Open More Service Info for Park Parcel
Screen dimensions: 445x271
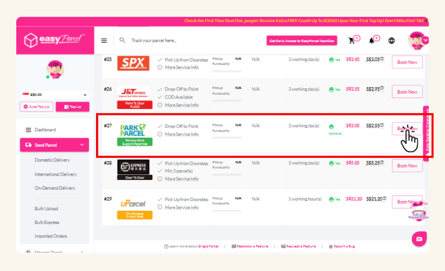coord(181,134)
